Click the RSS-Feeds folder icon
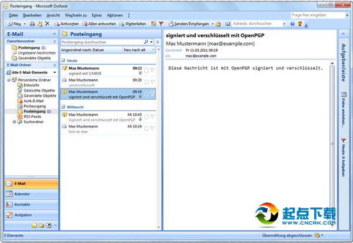353x243 pixels. 20,117
